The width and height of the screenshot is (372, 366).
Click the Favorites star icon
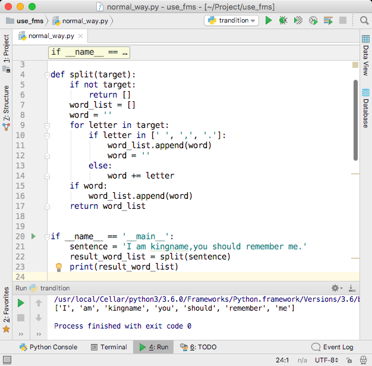coord(6,330)
